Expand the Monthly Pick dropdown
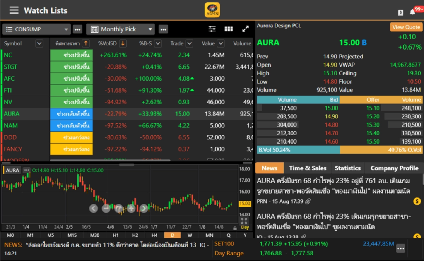The image size is (424, 261). point(122,29)
